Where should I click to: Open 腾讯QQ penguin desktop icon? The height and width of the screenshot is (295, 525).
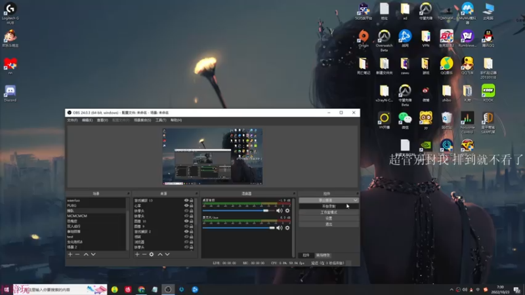click(488, 38)
